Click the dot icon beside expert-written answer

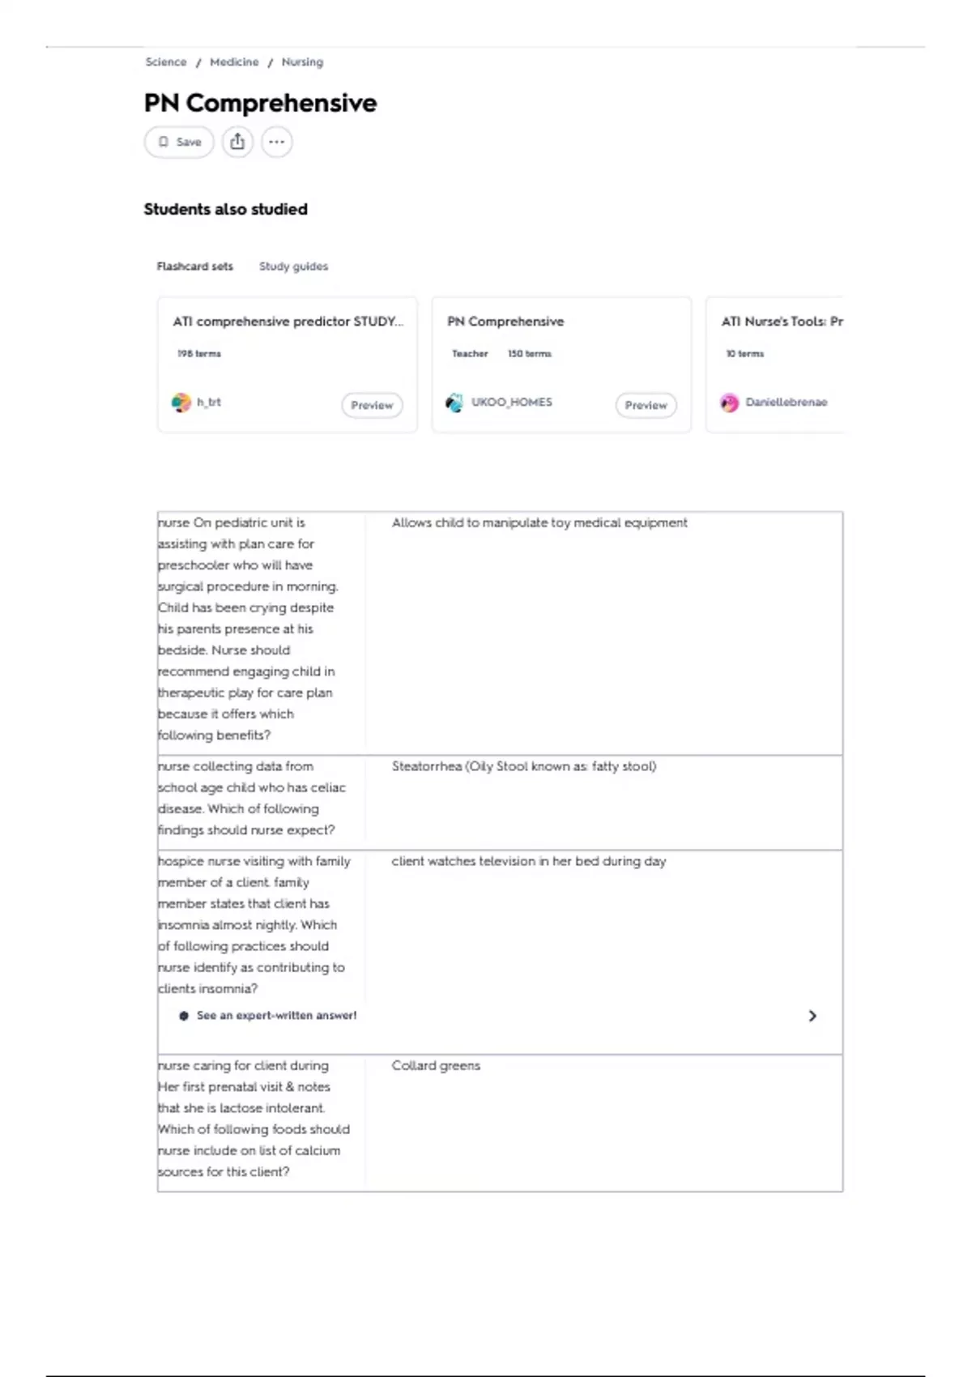tap(184, 1016)
